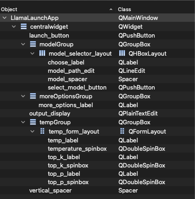Select the centralwidget object
Viewport: 195px width, 199px height.
[49, 27]
